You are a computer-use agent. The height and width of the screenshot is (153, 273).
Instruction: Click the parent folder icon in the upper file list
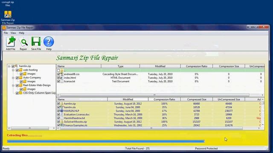pos(62,71)
